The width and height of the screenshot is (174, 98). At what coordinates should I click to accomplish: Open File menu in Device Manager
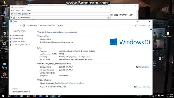[13, 11]
